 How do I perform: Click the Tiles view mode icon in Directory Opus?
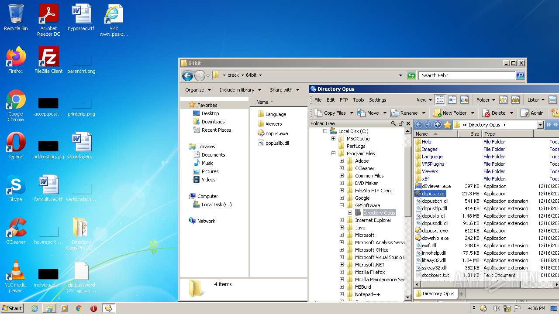coord(452,100)
